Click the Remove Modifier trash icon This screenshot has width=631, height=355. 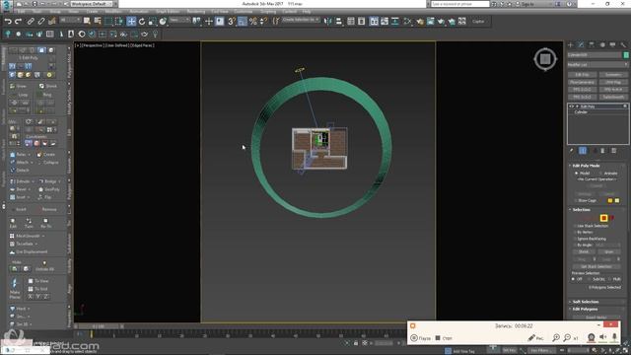(602, 151)
